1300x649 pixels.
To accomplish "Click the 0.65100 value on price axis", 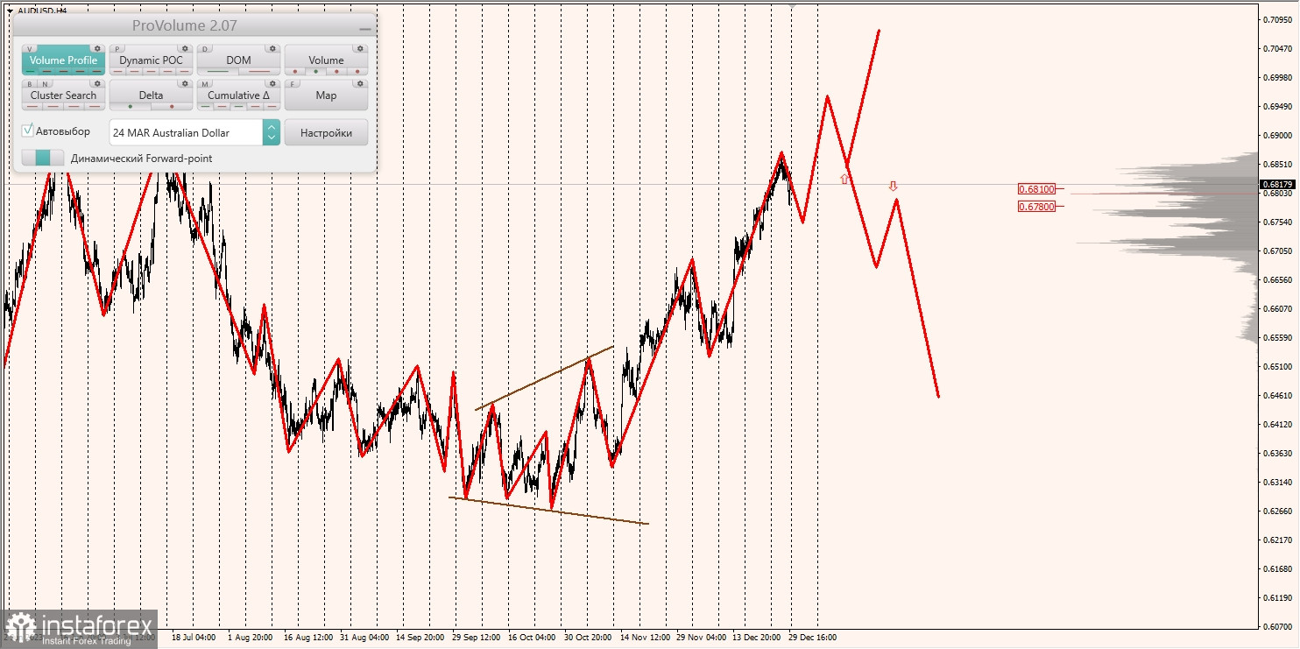I will point(1276,366).
